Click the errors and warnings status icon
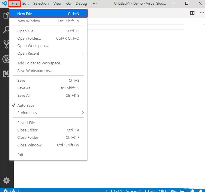The width and height of the screenshot is (205, 192). point(11,191)
